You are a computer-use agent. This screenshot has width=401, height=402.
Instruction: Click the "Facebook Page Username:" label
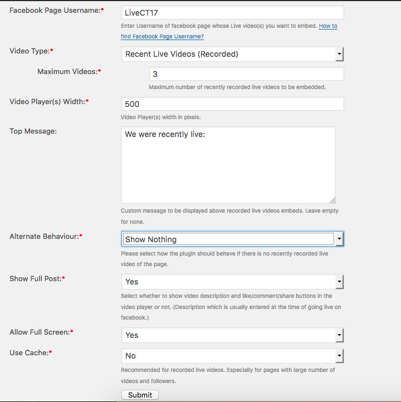click(55, 11)
